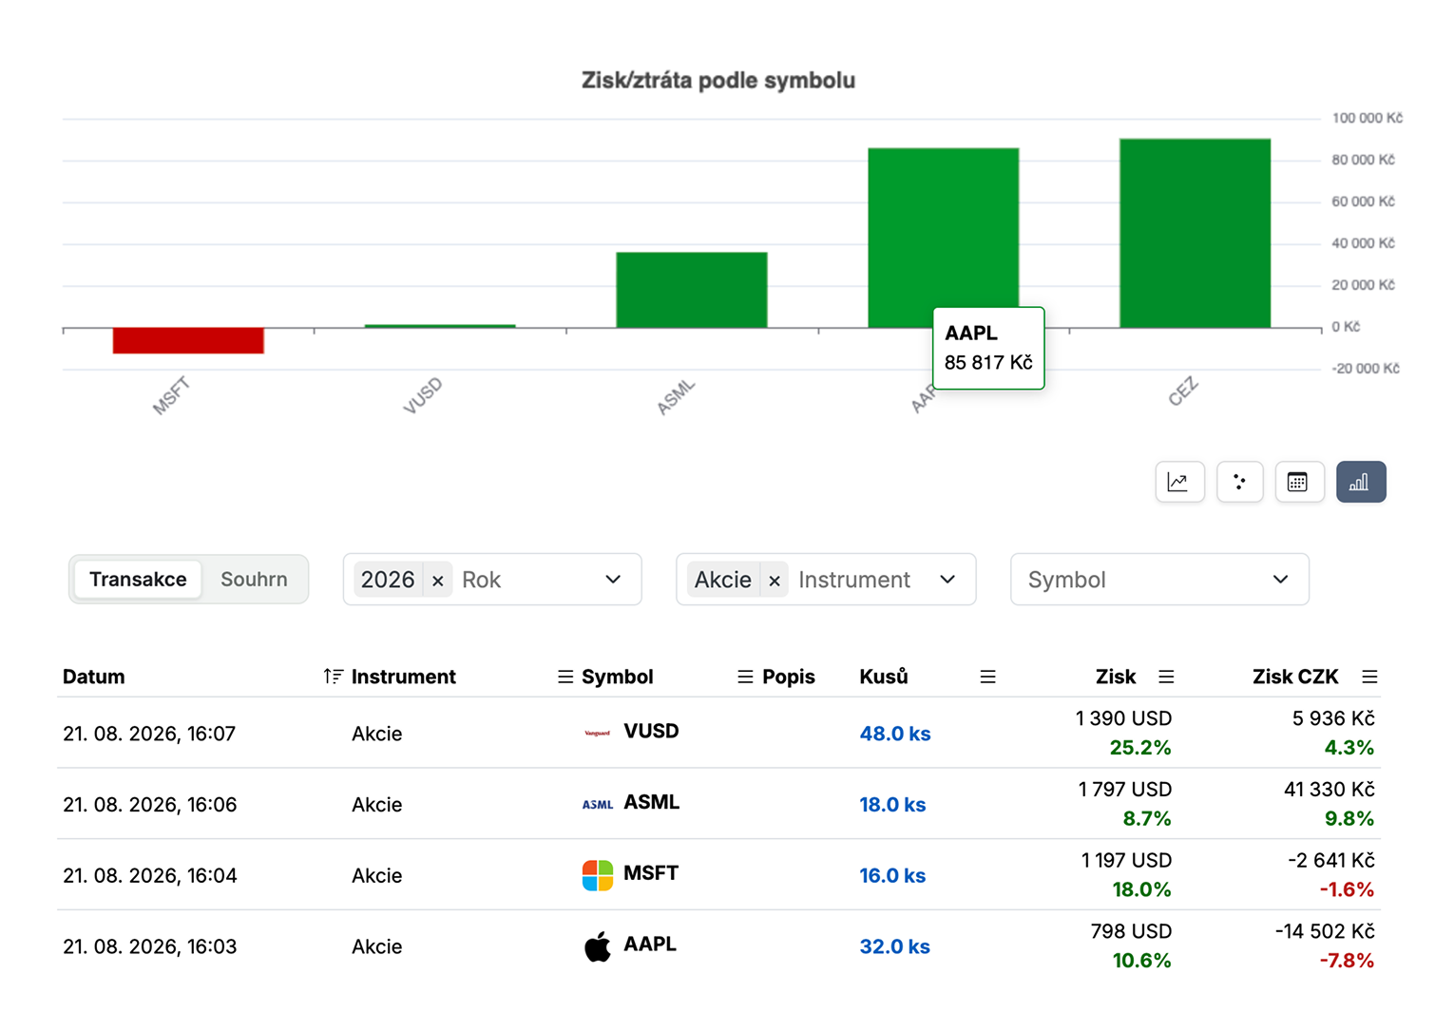The width and height of the screenshot is (1454, 1012).
Task: Click 16.0 ks link in MSFT row
Action: point(892,876)
